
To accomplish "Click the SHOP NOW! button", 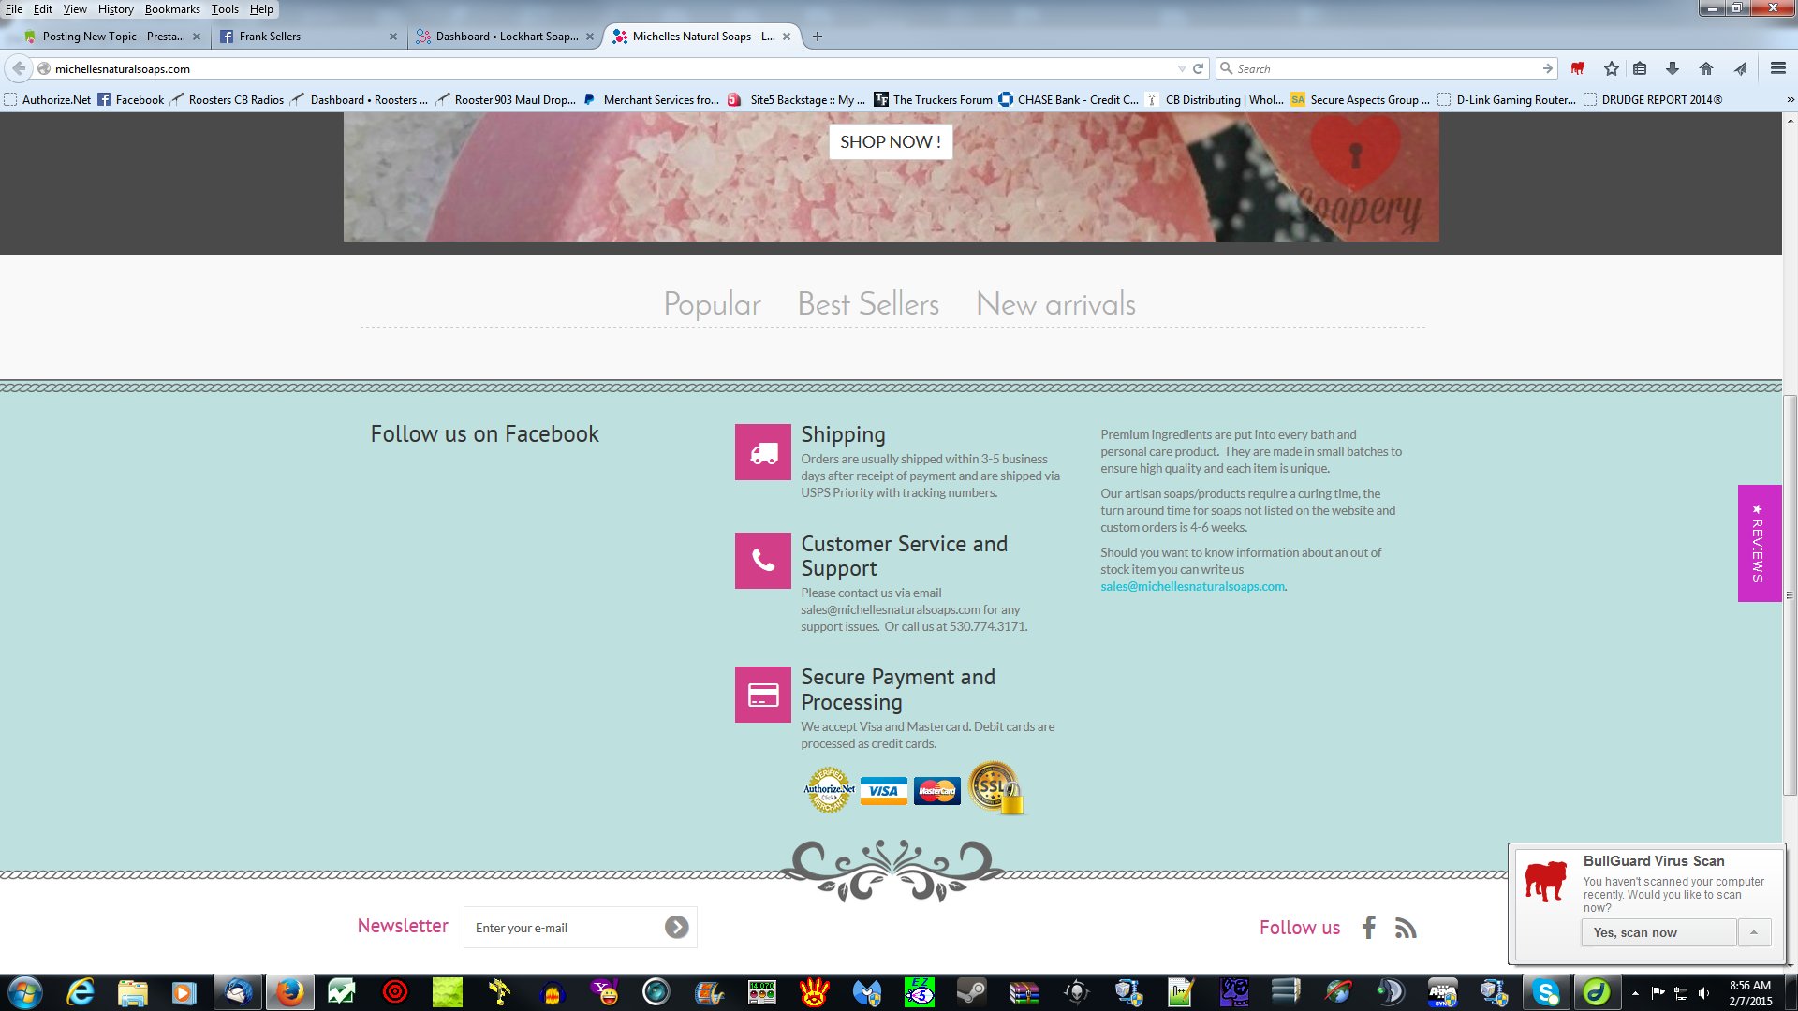I will pos(890,142).
